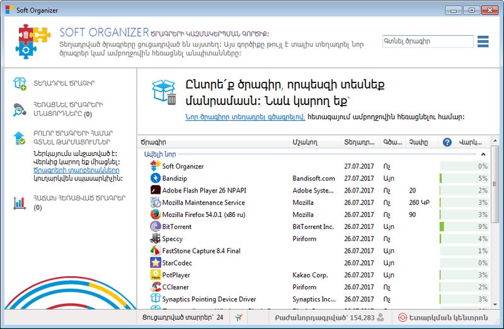Click Bandizip 5% rating bar
The width and height of the screenshot is (504, 329).
point(464,178)
